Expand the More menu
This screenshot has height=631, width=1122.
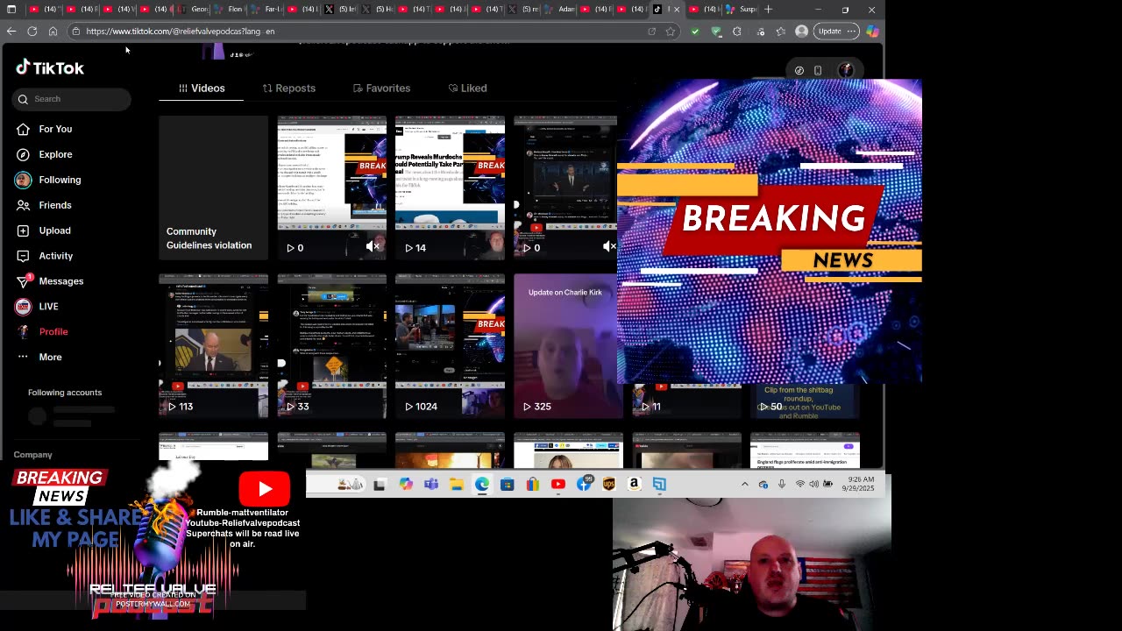(50, 358)
